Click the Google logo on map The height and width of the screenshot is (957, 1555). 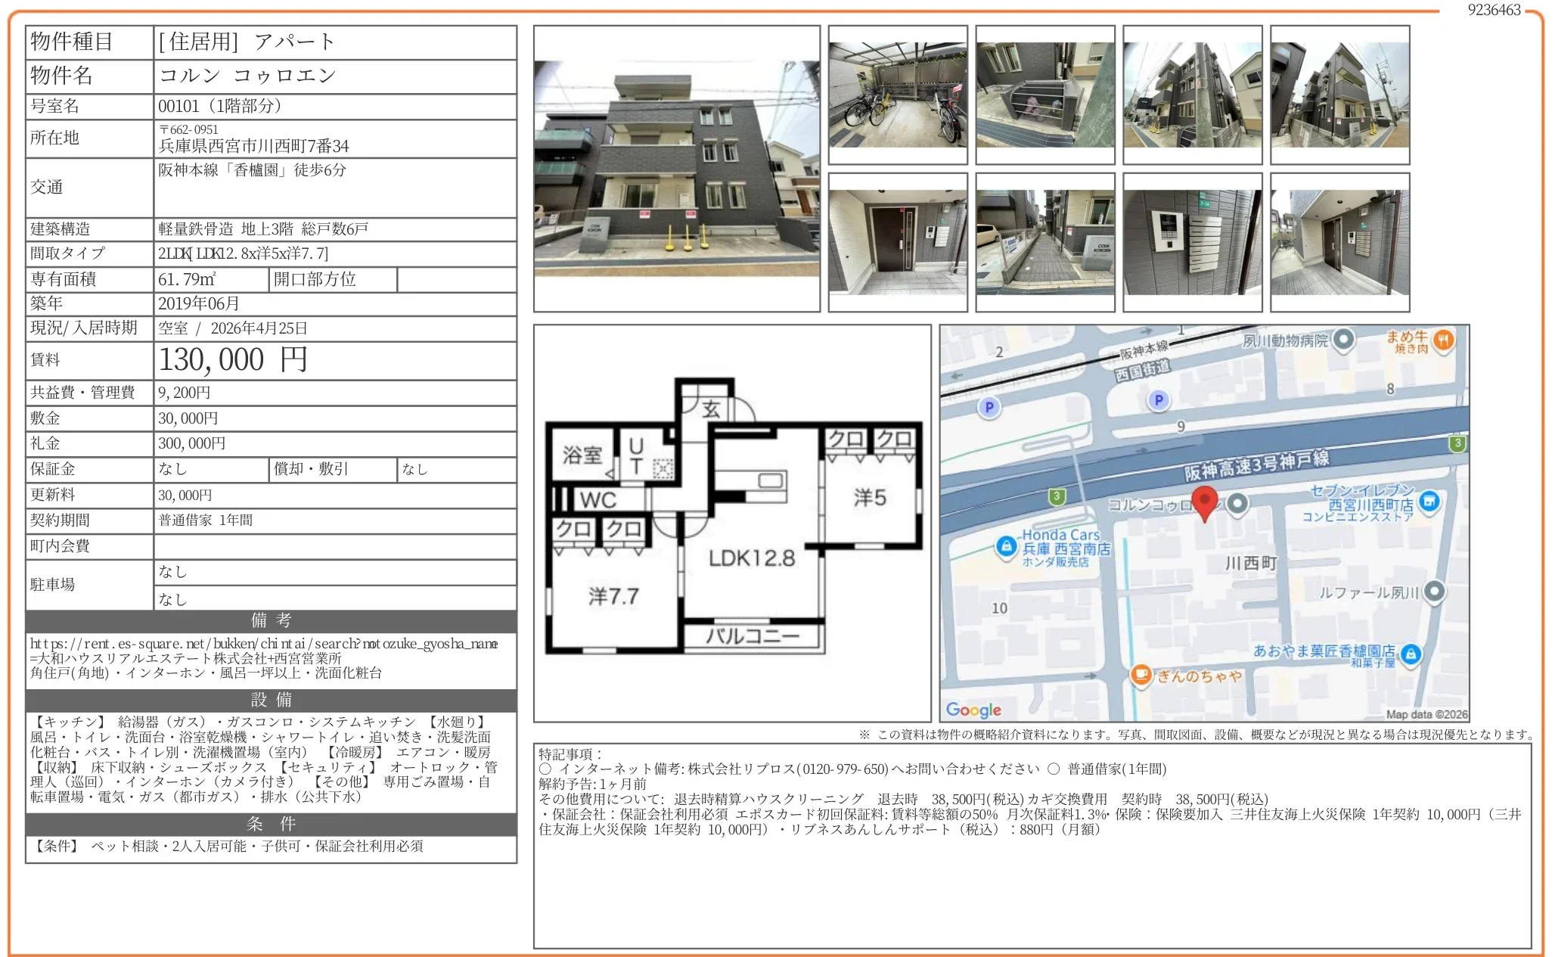pyautogui.click(x=973, y=710)
